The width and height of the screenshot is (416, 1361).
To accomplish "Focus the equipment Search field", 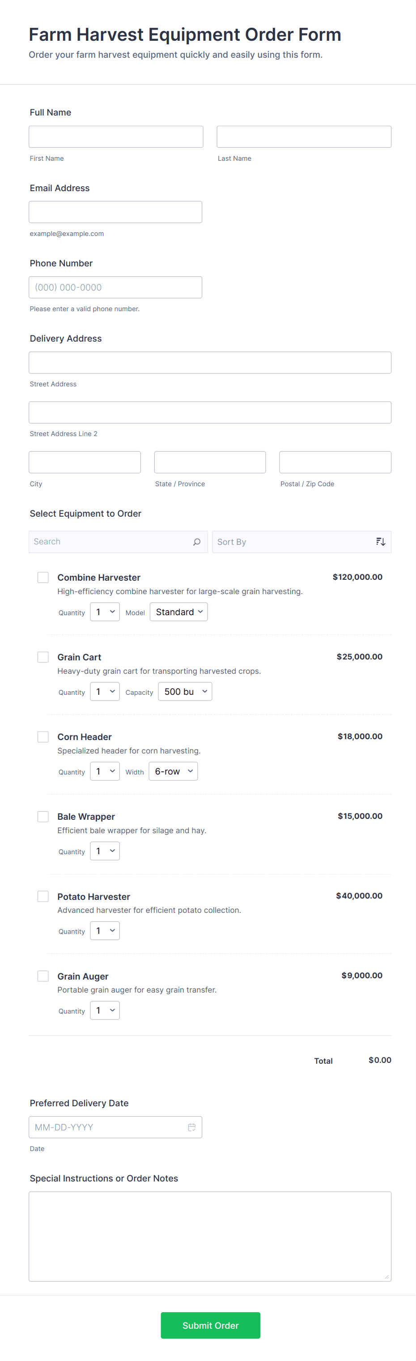I will pos(108,542).
